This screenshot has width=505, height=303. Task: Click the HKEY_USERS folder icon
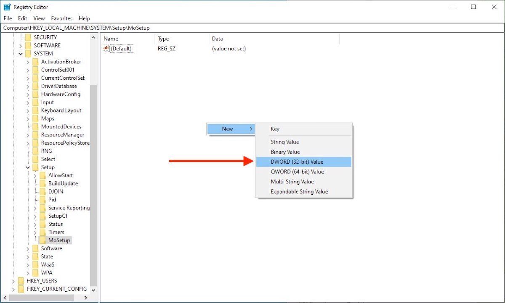[x=21, y=281]
